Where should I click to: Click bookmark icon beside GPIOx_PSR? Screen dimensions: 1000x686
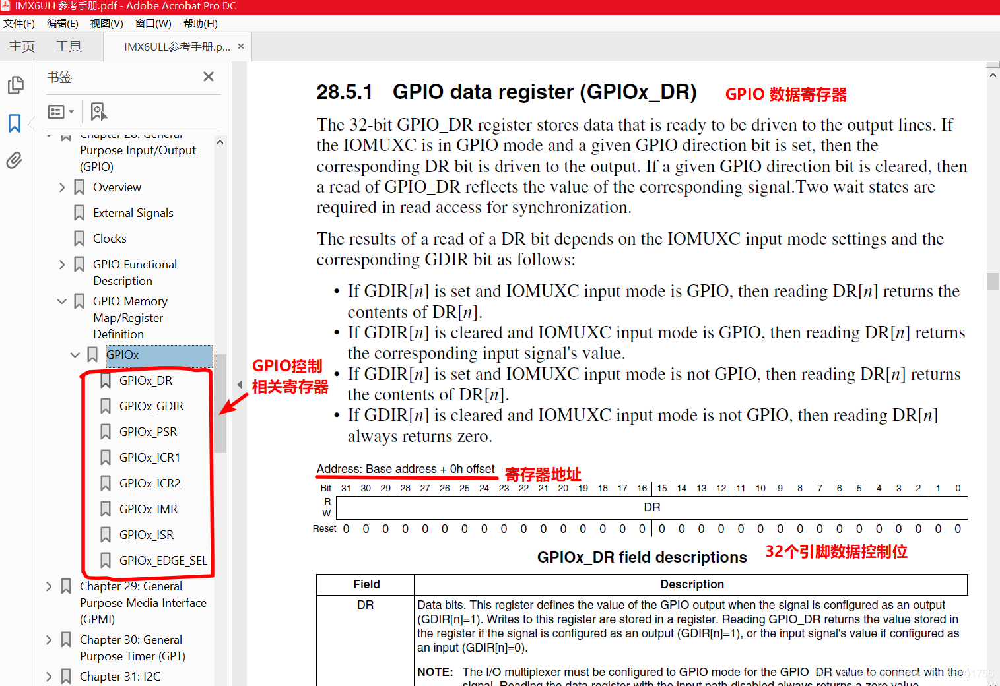pyautogui.click(x=106, y=432)
